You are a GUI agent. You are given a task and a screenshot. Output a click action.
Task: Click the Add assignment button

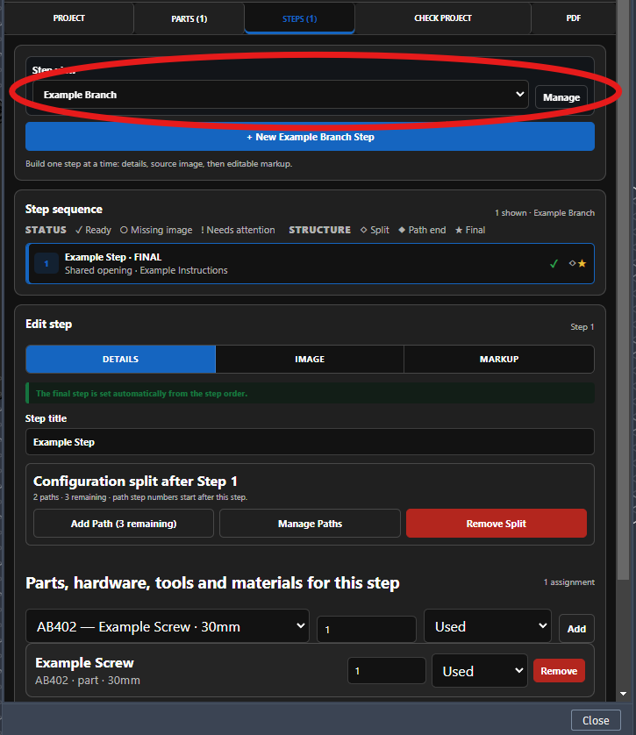(x=576, y=629)
